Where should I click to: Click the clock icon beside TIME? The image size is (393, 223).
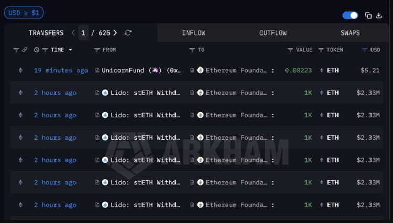pyautogui.click(x=37, y=50)
